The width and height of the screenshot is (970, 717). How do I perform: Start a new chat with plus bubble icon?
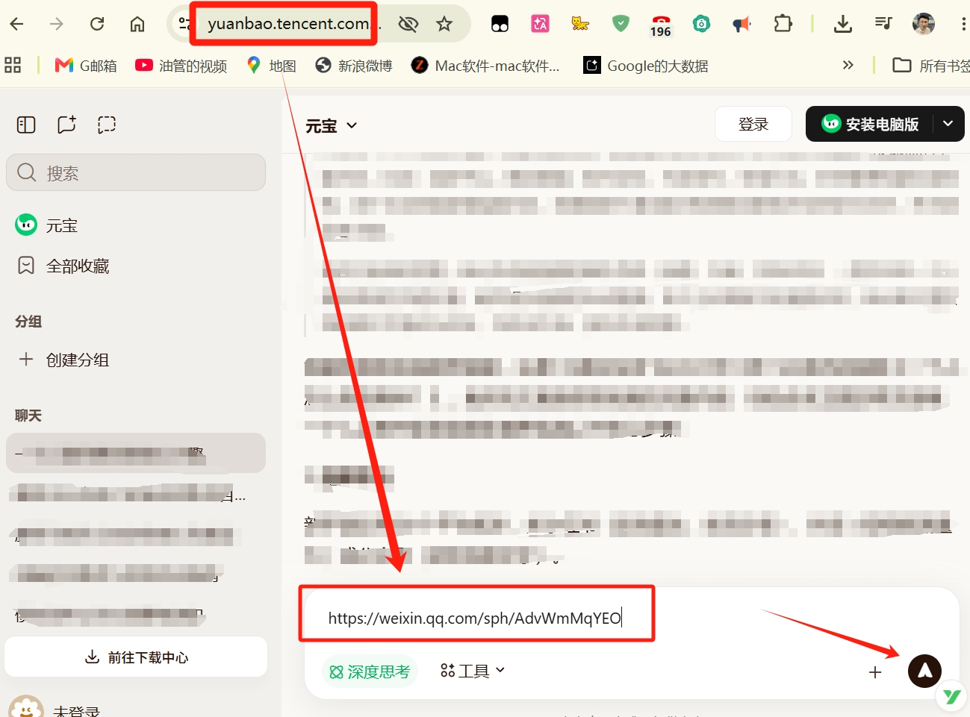coord(66,125)
